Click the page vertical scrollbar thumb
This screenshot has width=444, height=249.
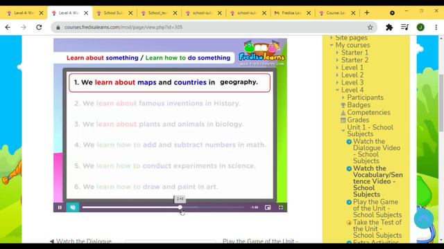(x=441, y=103)
